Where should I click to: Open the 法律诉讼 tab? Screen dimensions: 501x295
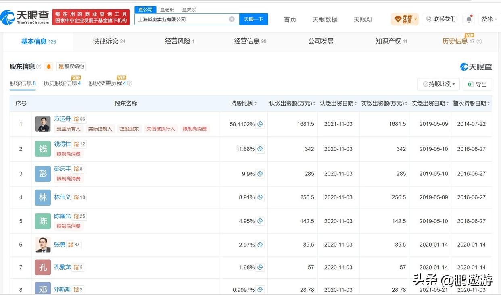coord(109,41)
